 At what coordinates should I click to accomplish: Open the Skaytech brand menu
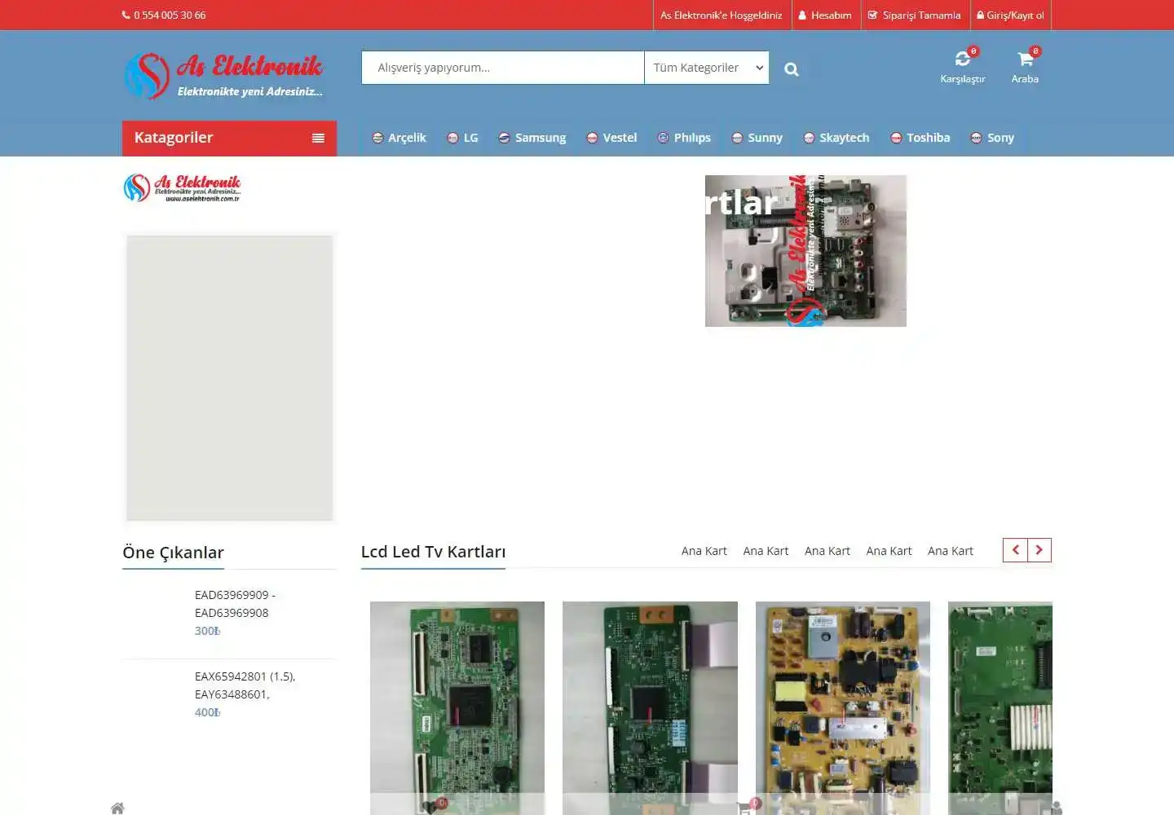(x=836, y=138)
